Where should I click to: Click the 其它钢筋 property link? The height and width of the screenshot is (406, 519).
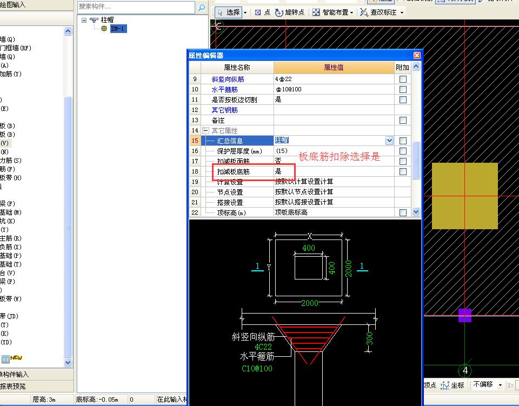(x=224, y=110)
